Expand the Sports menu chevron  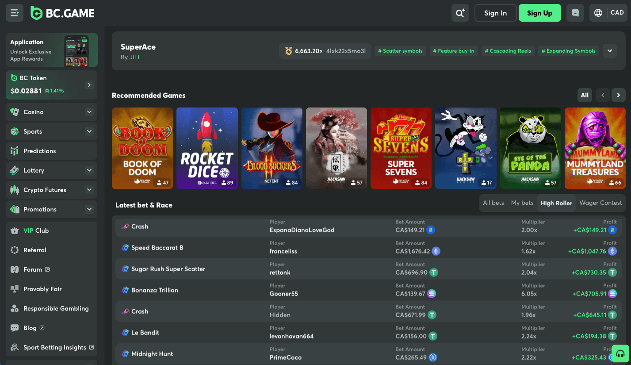point(89,131)
